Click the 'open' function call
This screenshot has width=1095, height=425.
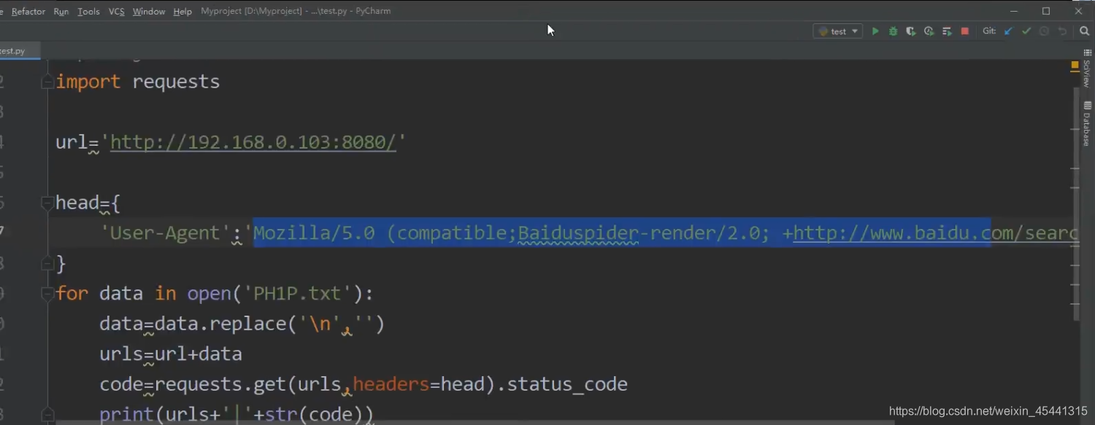tap(209, 294)
